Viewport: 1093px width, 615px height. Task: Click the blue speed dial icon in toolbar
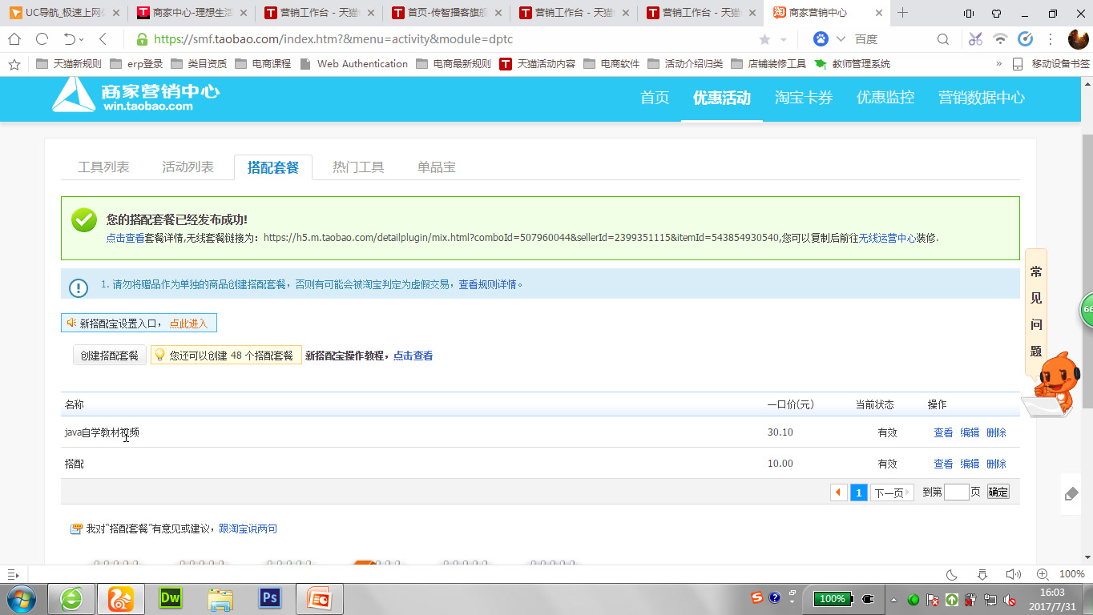click(1026, 38)
